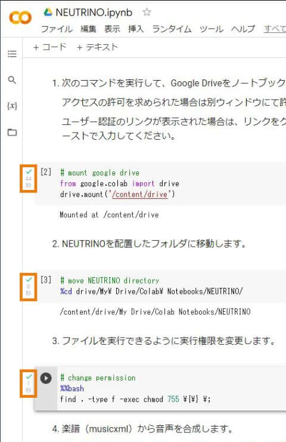Click the 'Mounted at /content/drive' output
Viewport: 286px width, 442px height.
click(109, 215)
